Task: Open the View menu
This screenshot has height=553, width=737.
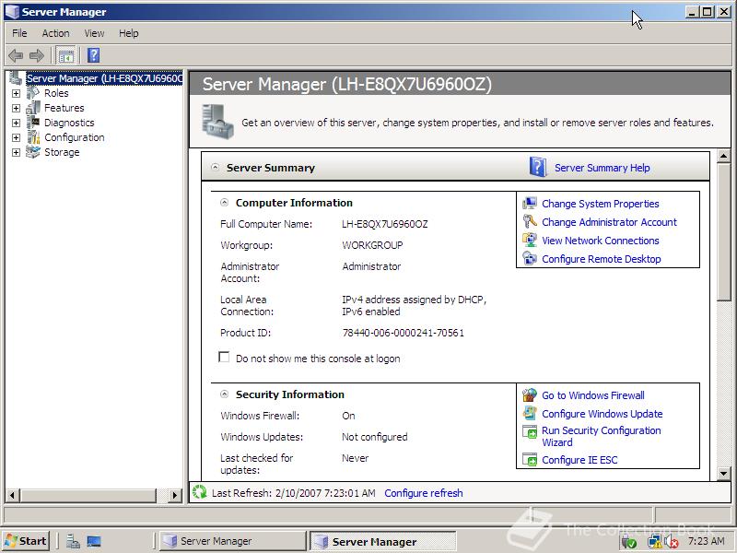Action: point(94,33)
